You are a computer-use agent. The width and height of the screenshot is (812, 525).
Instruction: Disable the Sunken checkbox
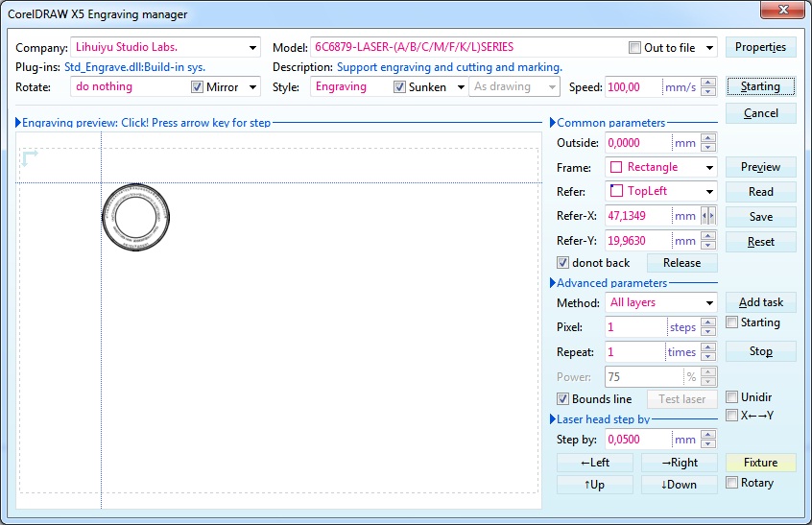[x=400, y=87]
